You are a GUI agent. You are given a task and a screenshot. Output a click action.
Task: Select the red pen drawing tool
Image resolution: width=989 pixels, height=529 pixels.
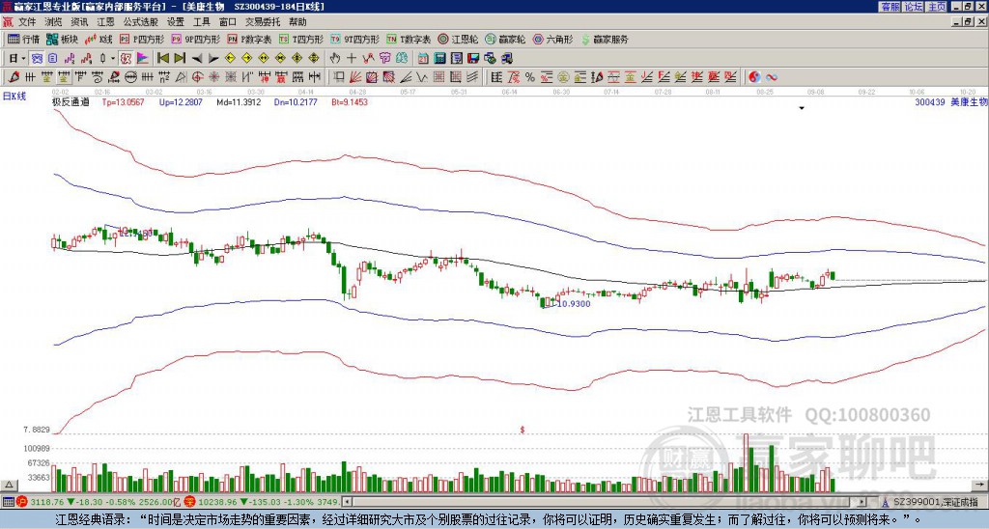pyautogui.click(x=14, y=77)
